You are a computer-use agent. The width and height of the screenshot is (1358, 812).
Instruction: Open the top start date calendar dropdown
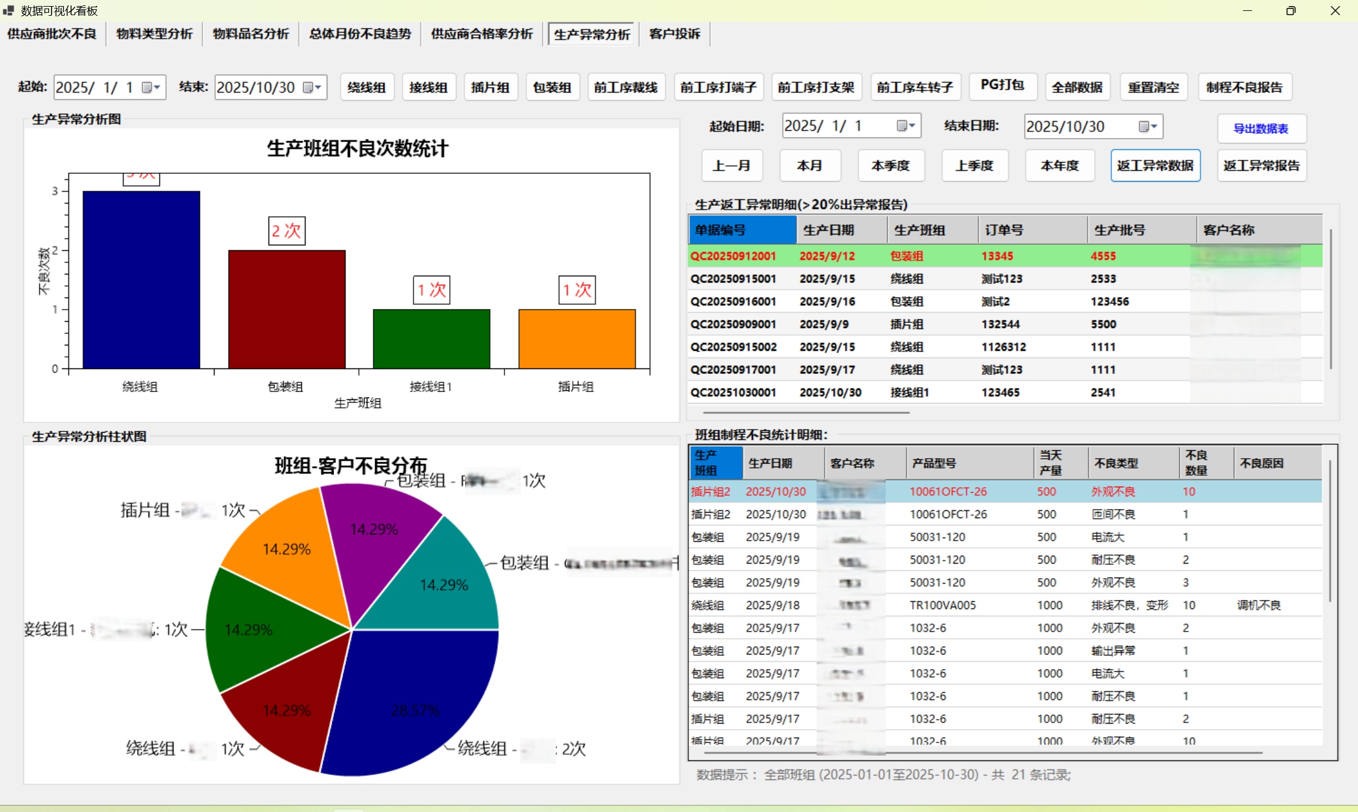click(151, 87)
